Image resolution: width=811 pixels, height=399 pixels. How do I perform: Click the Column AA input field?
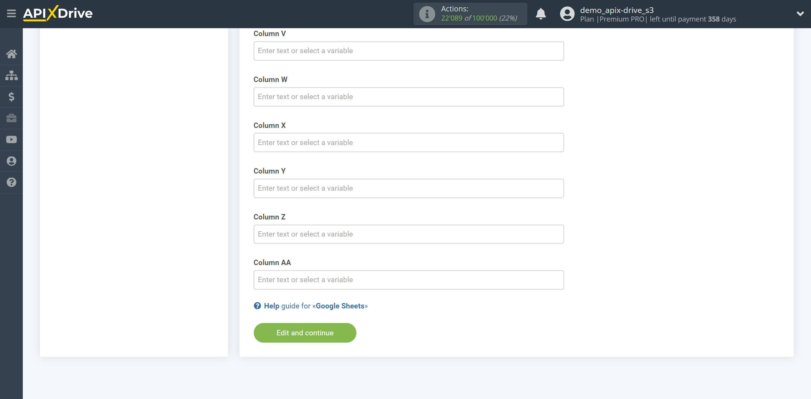point(409,280)
